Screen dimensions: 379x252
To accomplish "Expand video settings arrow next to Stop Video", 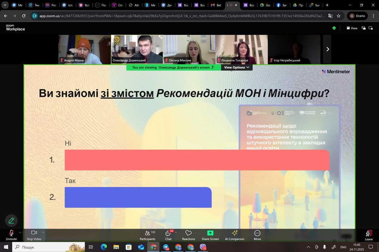I will (x=43, y=232).
